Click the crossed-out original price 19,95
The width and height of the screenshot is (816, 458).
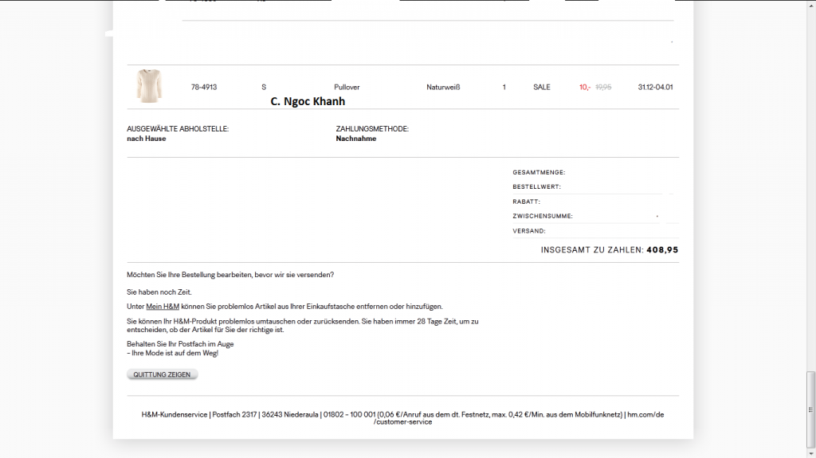[x=603, y=87]
